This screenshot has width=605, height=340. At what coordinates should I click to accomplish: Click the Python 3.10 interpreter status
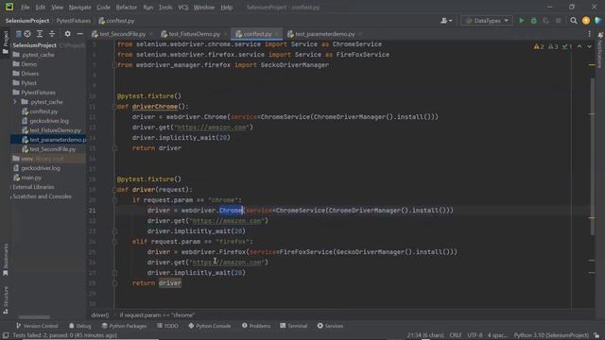click(551, 335)
